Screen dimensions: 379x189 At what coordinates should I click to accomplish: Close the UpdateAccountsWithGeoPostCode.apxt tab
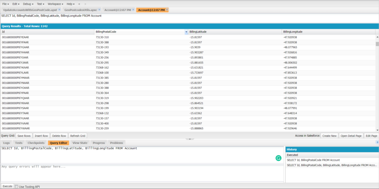click(59, 10)
